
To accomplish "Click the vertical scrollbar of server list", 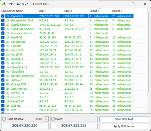I will point(149,52).
